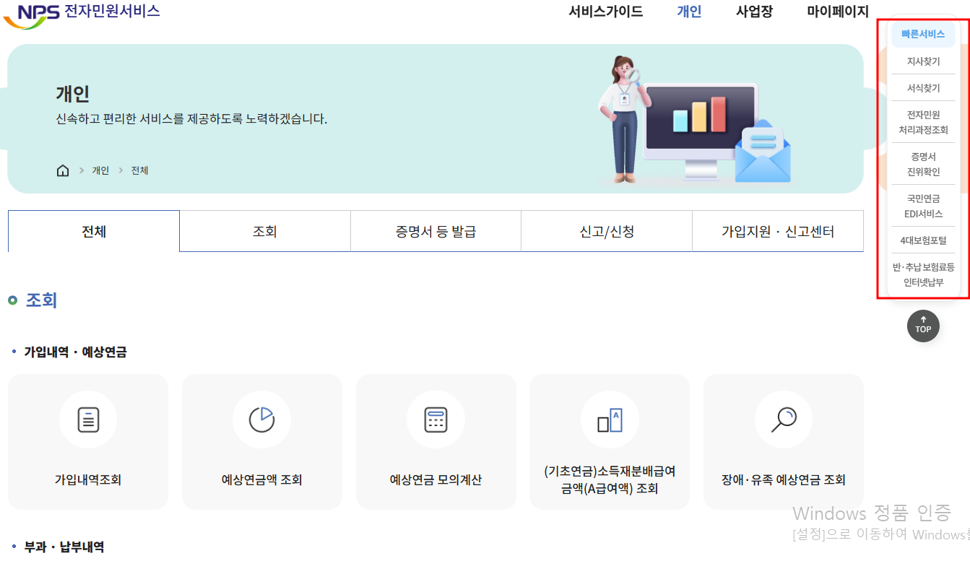Open the 증명서 등 발급 tab

pos(436,230)
